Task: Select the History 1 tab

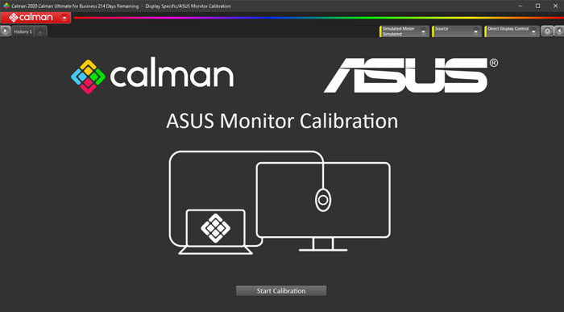Action: click(23, 31)
